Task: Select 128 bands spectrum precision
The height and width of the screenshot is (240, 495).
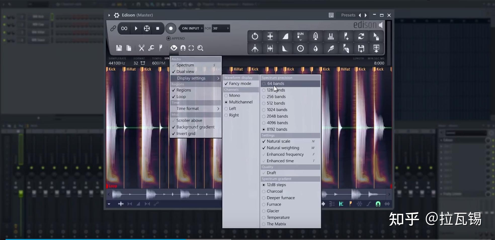Action: pyautogui.click(x=291, y=90)
